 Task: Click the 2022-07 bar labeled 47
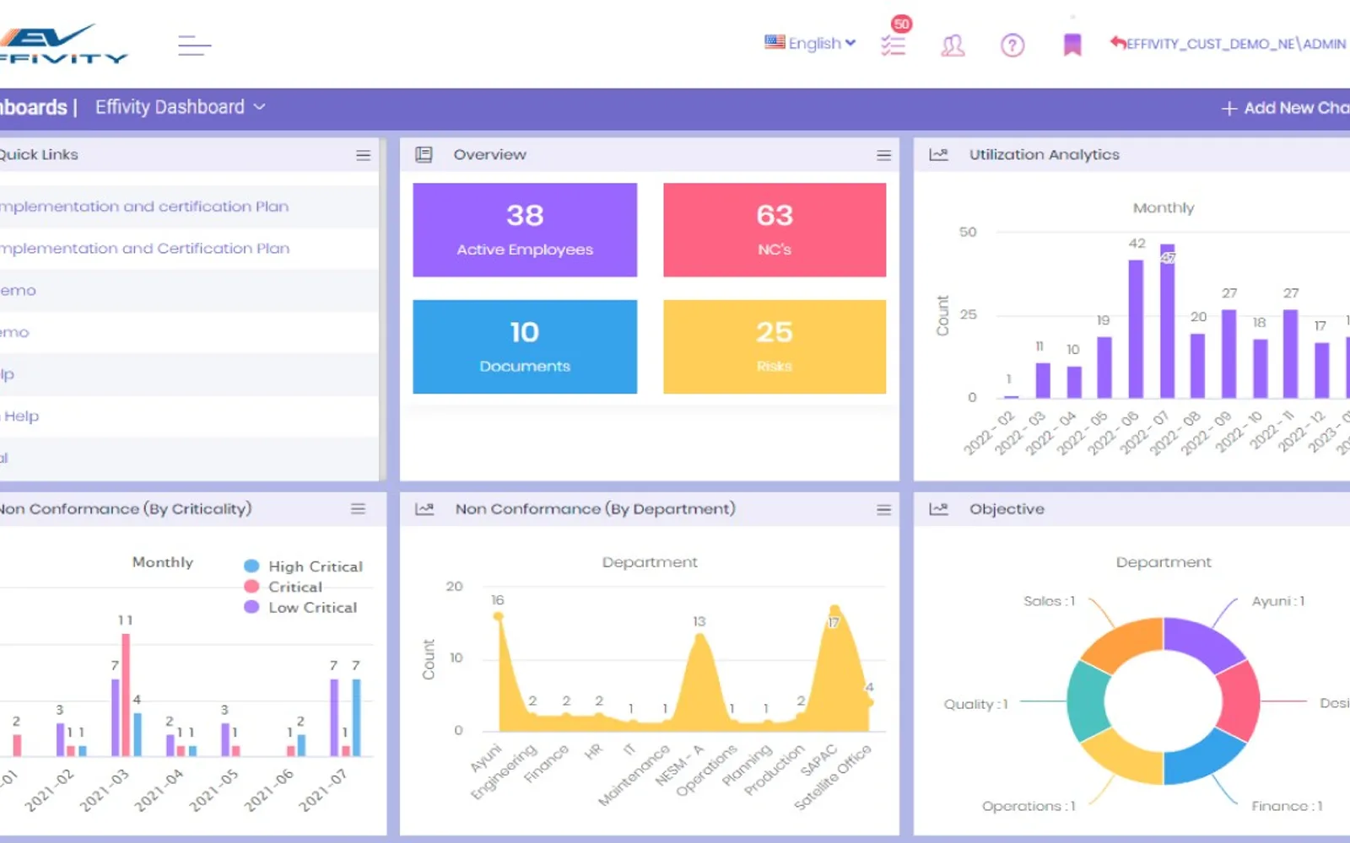1167,321
